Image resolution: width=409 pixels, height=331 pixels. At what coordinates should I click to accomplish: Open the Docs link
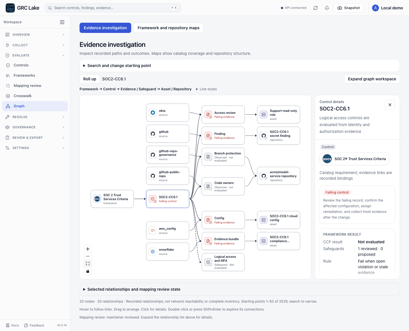(x=12, y=325)
